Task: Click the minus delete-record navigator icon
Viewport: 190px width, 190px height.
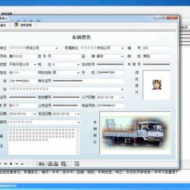Action: [x=17, y=164]
